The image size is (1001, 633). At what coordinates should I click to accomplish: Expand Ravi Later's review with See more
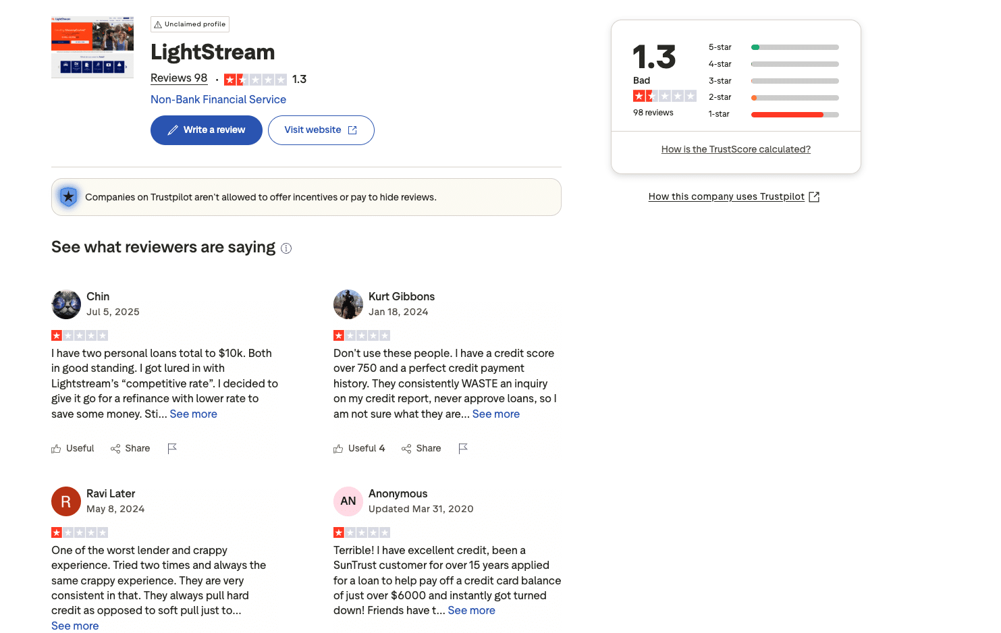coord(74,626)
